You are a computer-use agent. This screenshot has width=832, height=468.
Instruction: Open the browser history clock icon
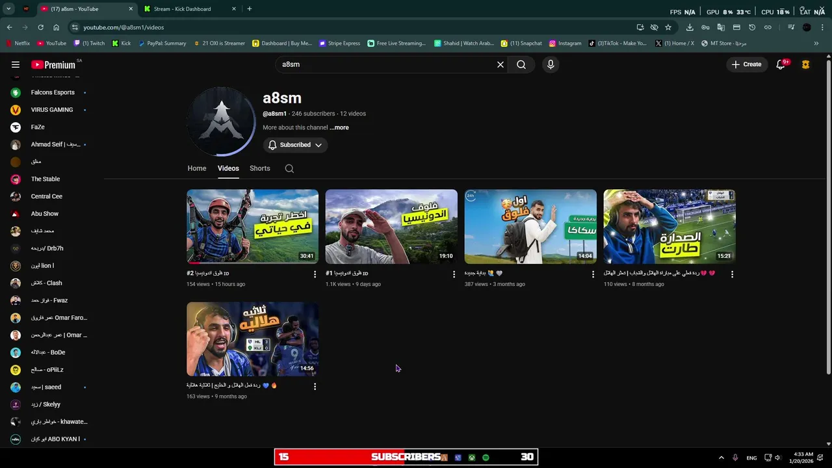(752, 27)
